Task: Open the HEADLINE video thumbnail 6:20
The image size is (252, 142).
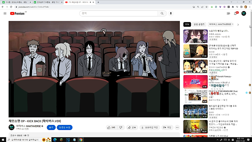Action: 195,97
